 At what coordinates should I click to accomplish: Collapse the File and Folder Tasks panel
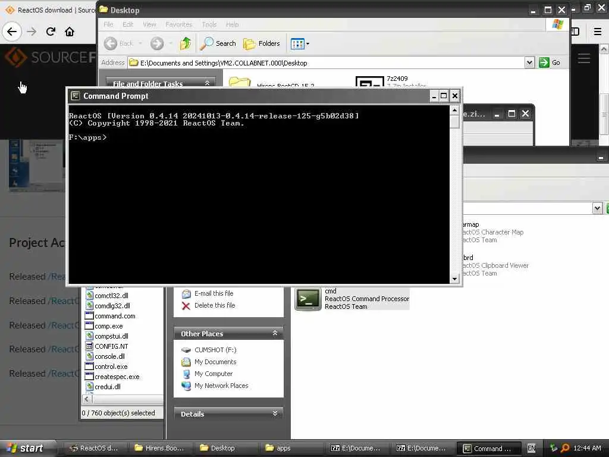coord(208,83)
